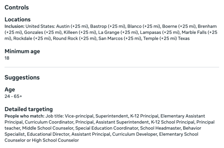Image resolution: width=224 pixels, height=148 pixels.
Task: Select the 24 - 65+ age range
Action: pos(13,97)
